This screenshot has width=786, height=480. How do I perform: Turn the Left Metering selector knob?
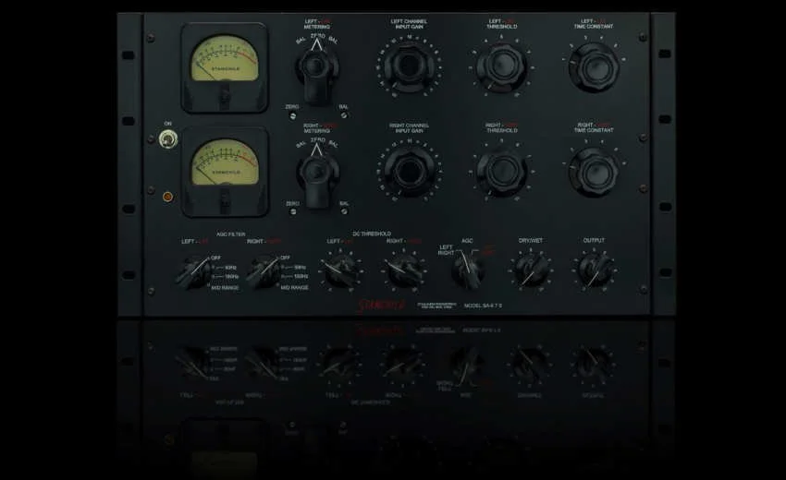[316, 73]
